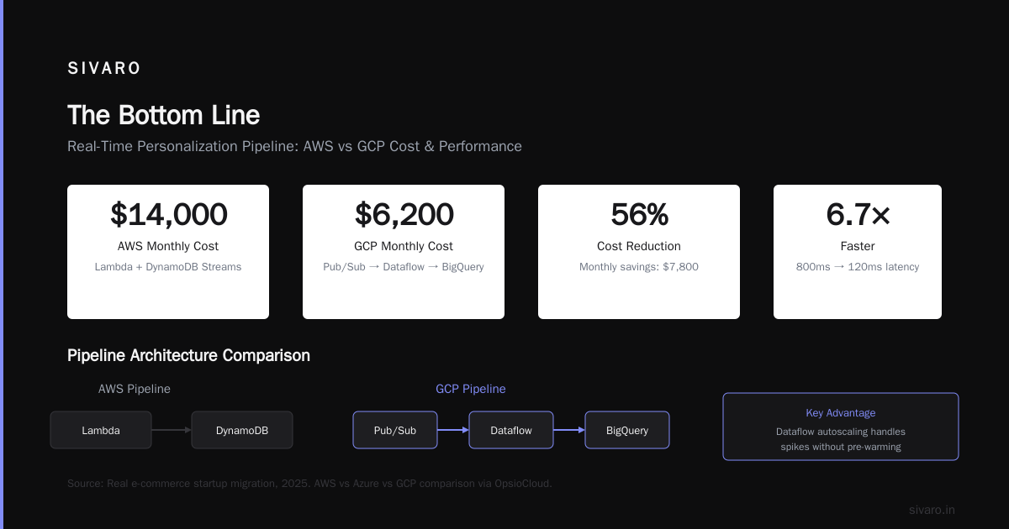
Task: Click The Bottom Line heading
Action: click(164, 115)
